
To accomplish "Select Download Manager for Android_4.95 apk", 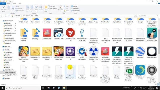I will tap(128, 51).
